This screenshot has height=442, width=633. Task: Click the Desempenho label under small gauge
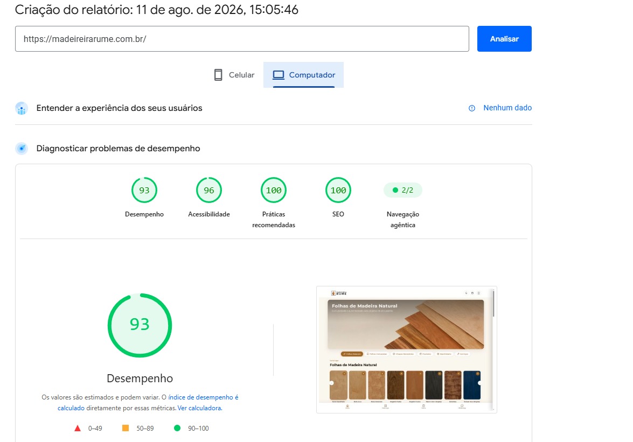144,214
